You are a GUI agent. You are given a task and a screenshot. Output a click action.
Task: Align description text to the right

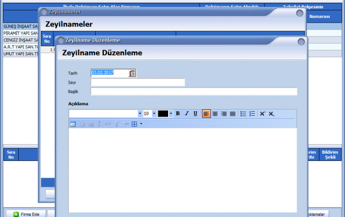224,114
